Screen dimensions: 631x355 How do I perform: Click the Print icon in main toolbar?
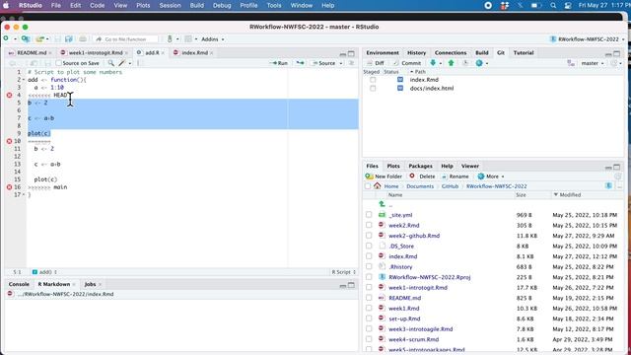83,39
